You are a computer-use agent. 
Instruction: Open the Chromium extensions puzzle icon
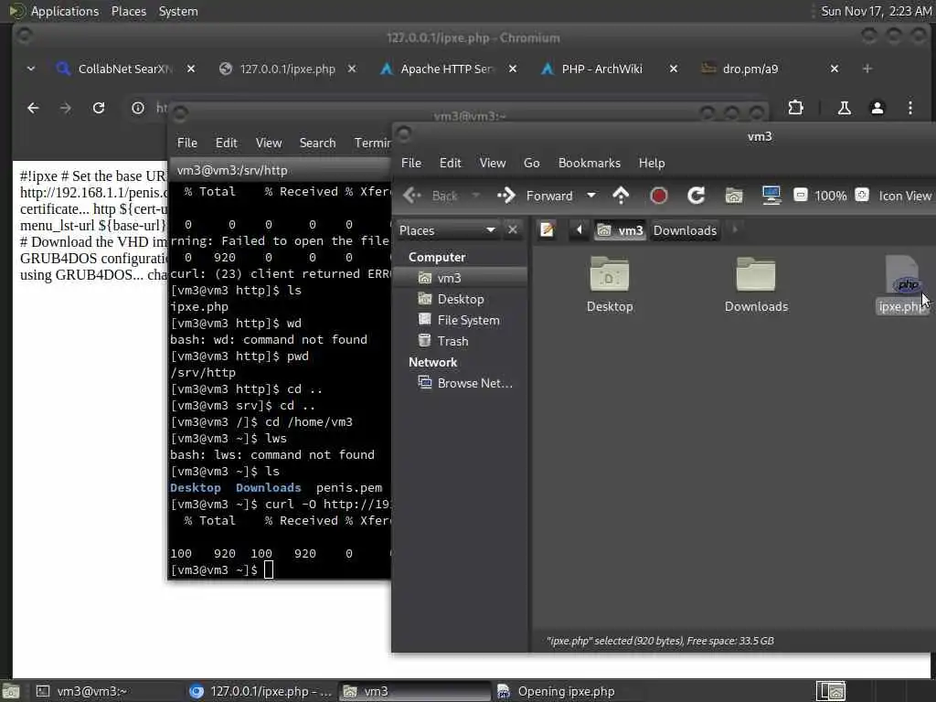click(796, 108)
